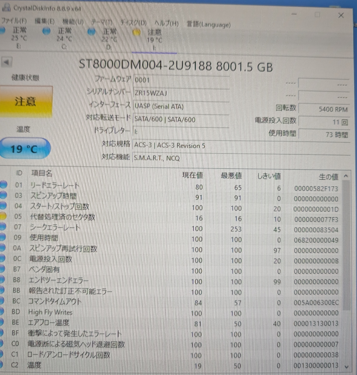Click raw value 00000582F173
357x375 pixels.
point(316,189)
